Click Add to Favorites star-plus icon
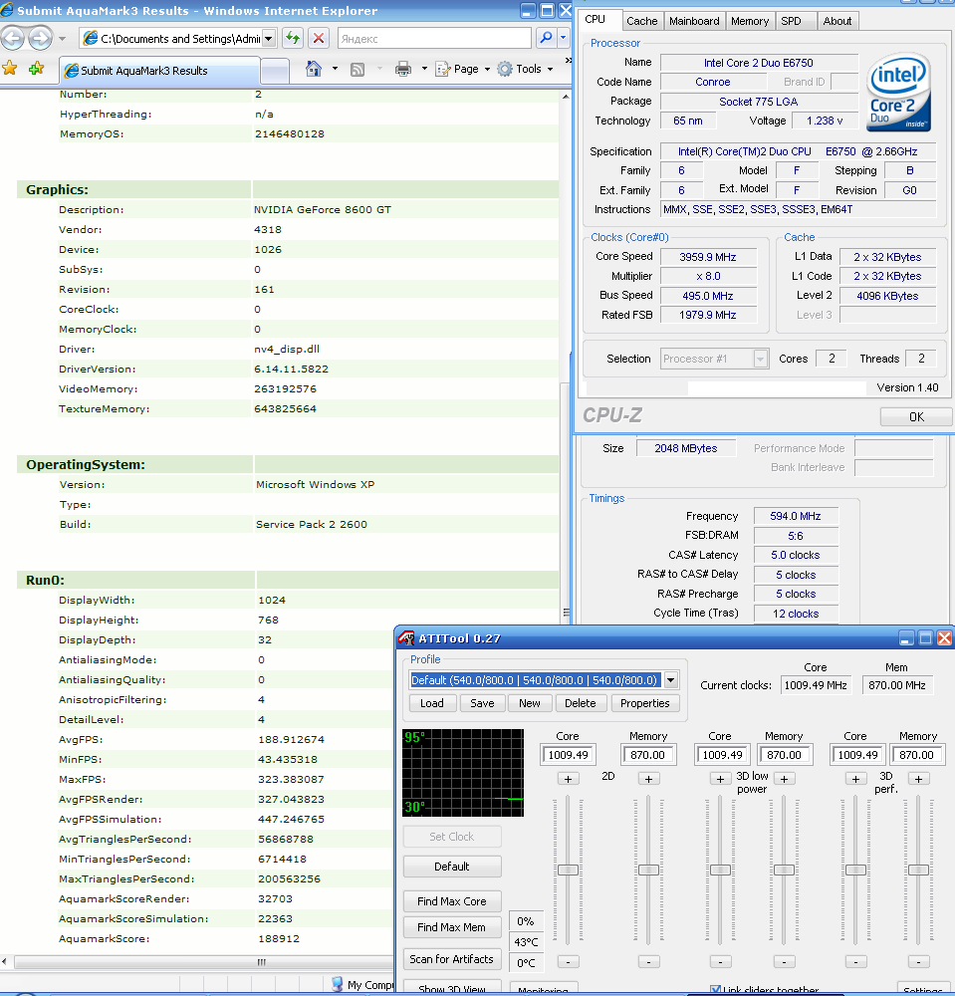Viewport: 955px width, 996px height. (36, 68)
